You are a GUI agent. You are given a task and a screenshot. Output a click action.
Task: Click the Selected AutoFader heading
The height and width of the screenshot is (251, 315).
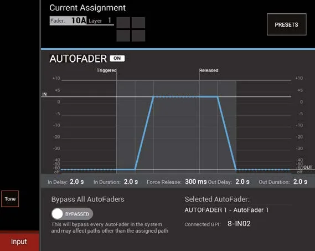point(217,199)
